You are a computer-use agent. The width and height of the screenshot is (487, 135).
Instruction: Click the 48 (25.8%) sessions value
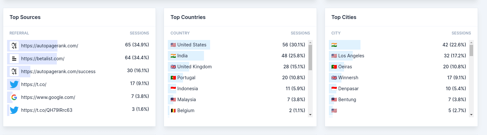293,56
